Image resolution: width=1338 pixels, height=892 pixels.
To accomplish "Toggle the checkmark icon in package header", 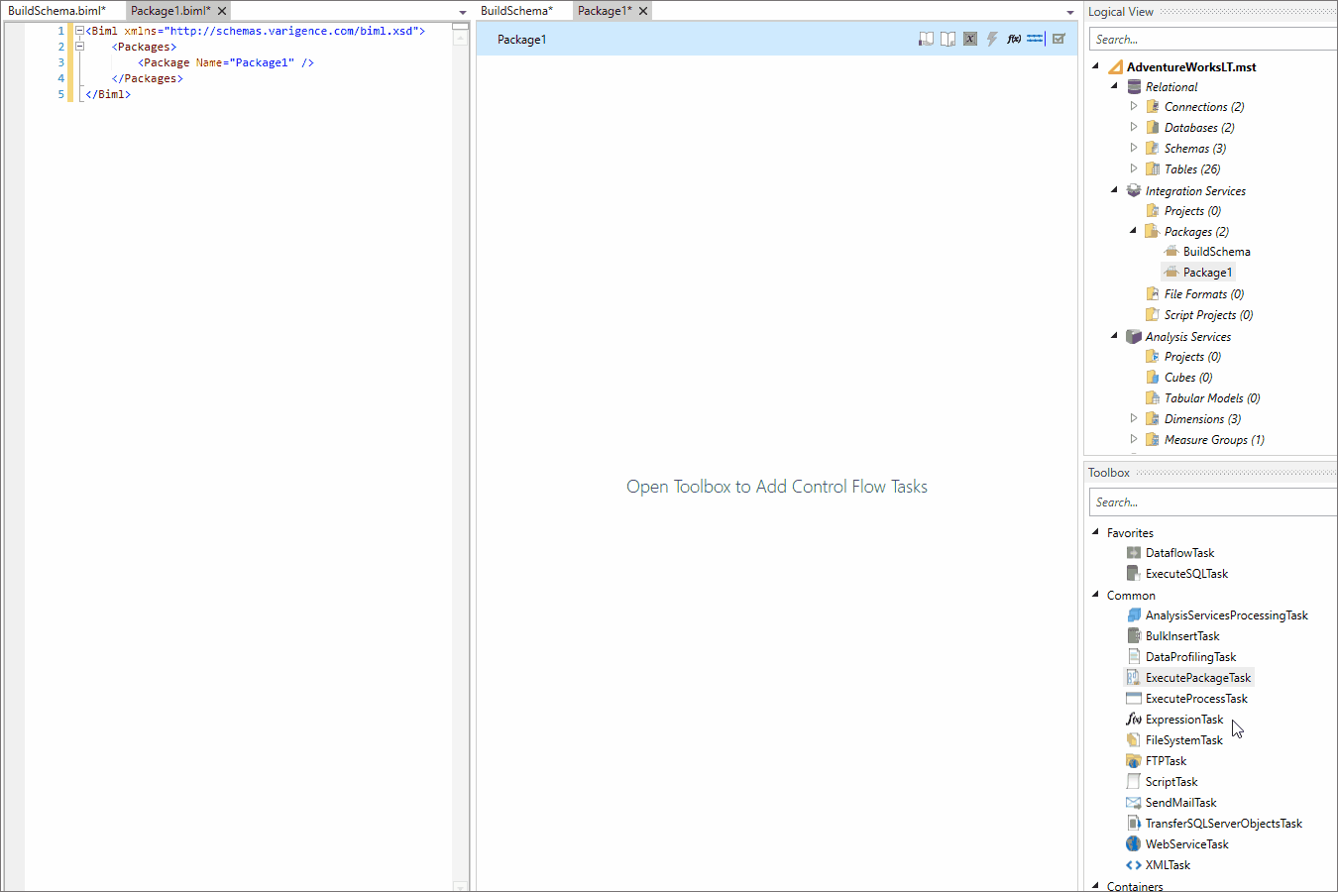I will pos(1059,39).
